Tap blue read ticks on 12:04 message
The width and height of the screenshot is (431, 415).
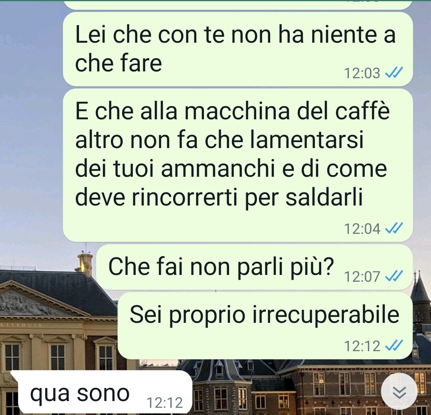(x=394, y=228)
